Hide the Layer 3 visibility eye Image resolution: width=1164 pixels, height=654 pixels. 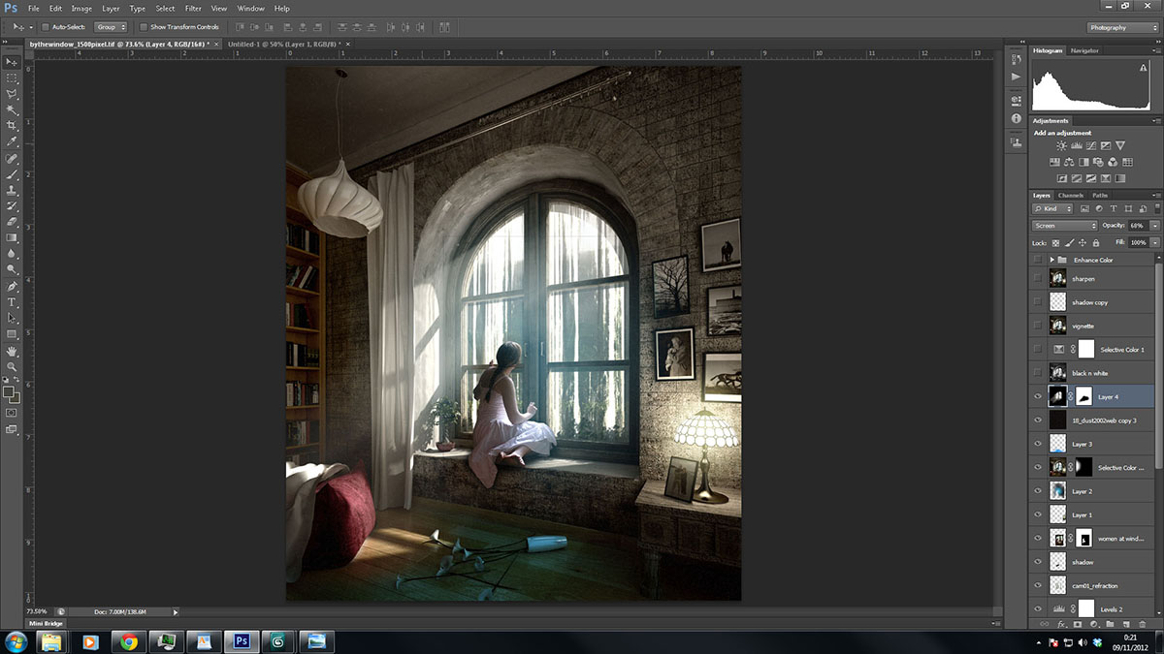click(1038, 444)
